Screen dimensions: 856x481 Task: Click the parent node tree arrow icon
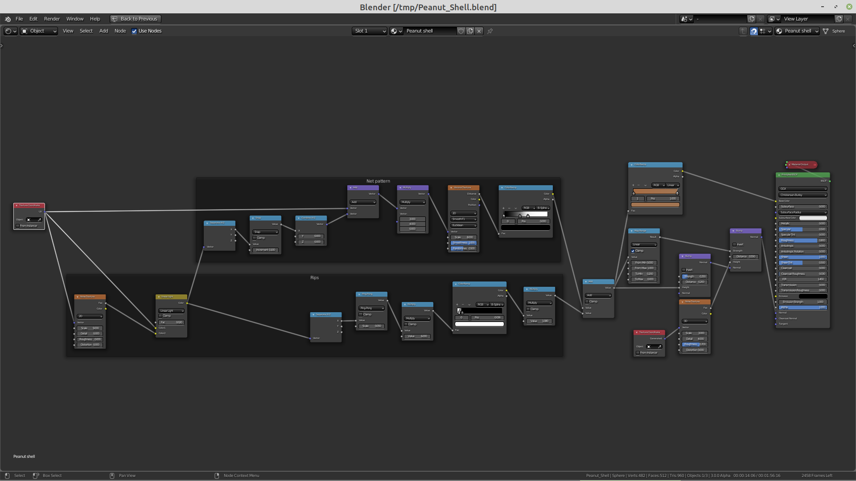(743, 31)
